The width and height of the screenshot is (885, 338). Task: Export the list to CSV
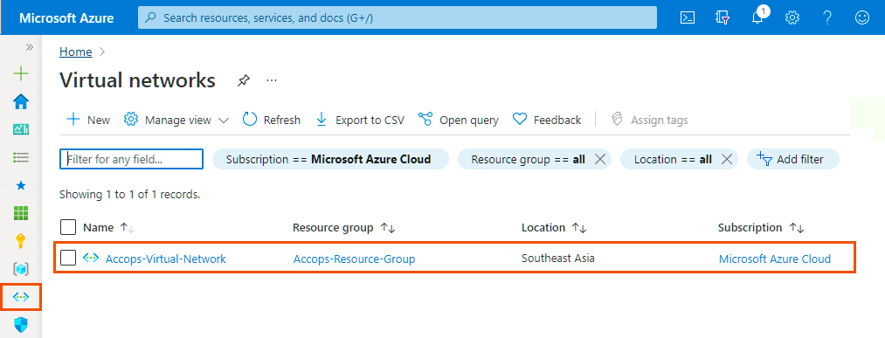tap(360, 120)
